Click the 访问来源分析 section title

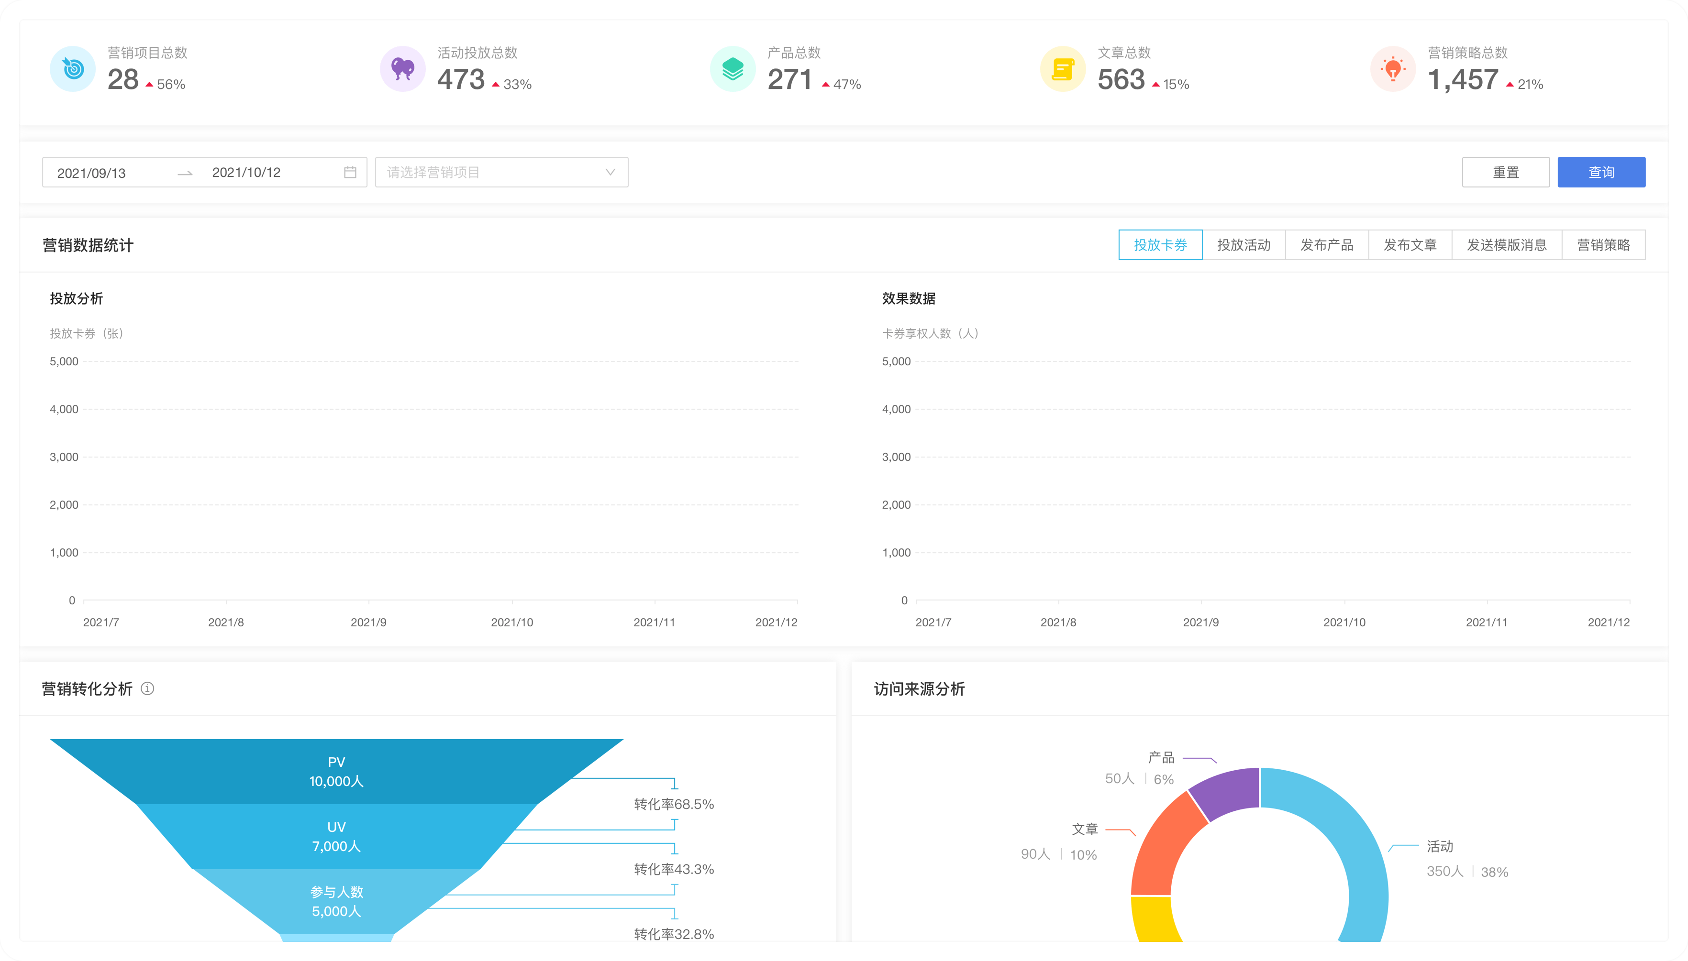click(x=919, y=688)
